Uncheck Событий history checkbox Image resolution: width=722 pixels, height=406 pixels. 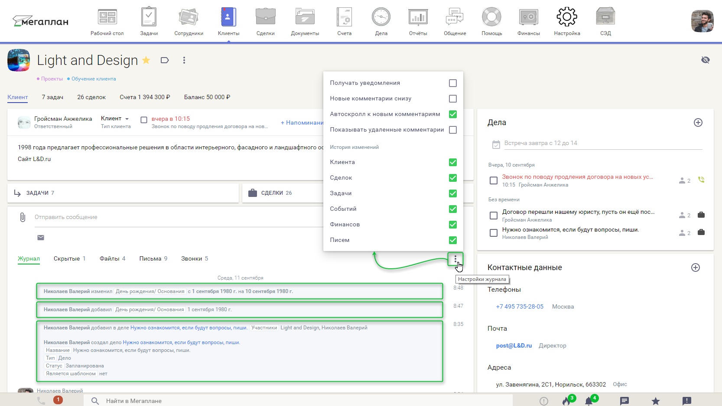pyautogui.click(x=453, y=209)
